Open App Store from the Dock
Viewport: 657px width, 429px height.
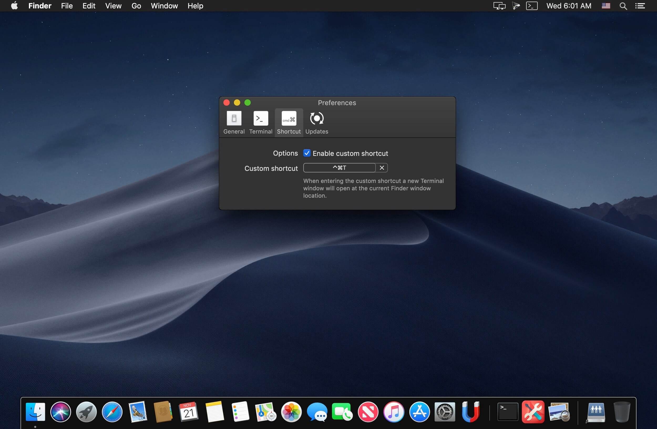pyautogui.click(x=419, y=411)
